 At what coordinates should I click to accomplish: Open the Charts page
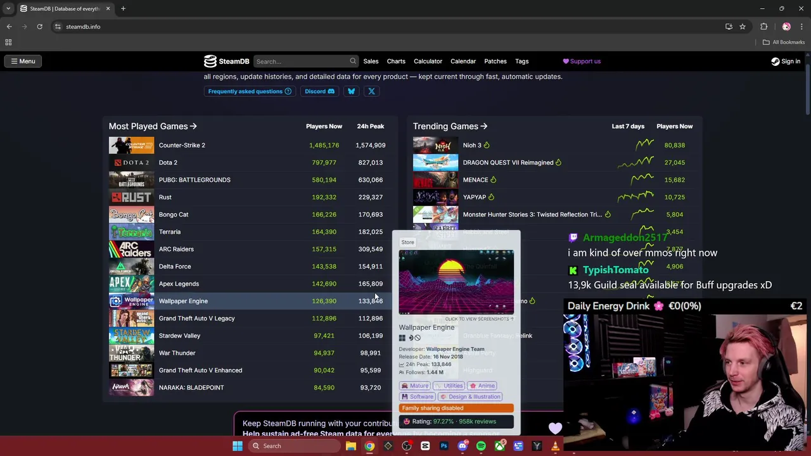tap(396, 61)
